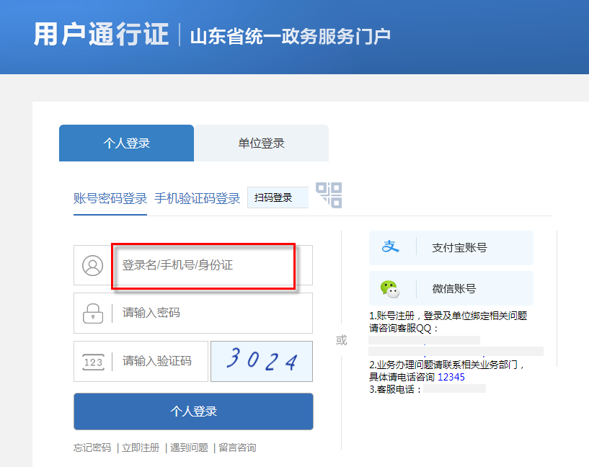Select the Alipay logo icon
Screen dimensions: 589x467
point(390,247)
